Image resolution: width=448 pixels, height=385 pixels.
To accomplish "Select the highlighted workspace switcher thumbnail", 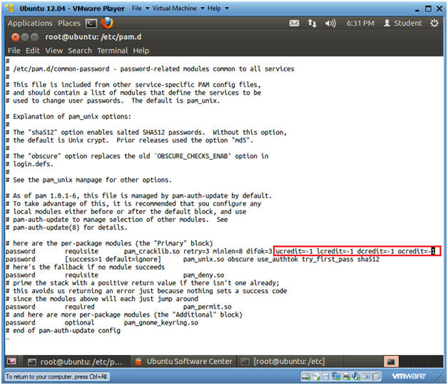I will (x=391, y=361).
